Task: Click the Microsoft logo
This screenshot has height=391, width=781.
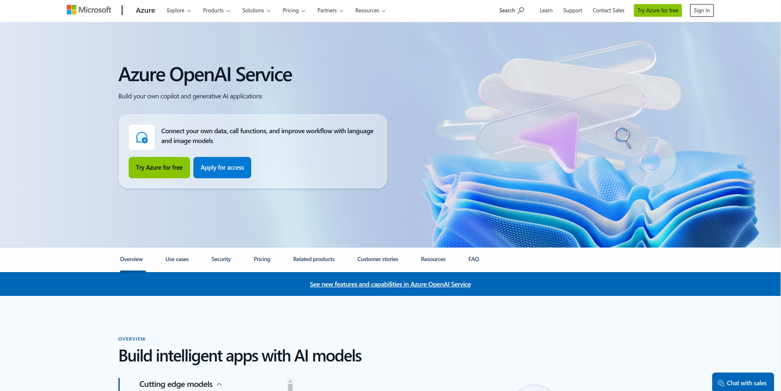Action: click(x=89, y=10)
